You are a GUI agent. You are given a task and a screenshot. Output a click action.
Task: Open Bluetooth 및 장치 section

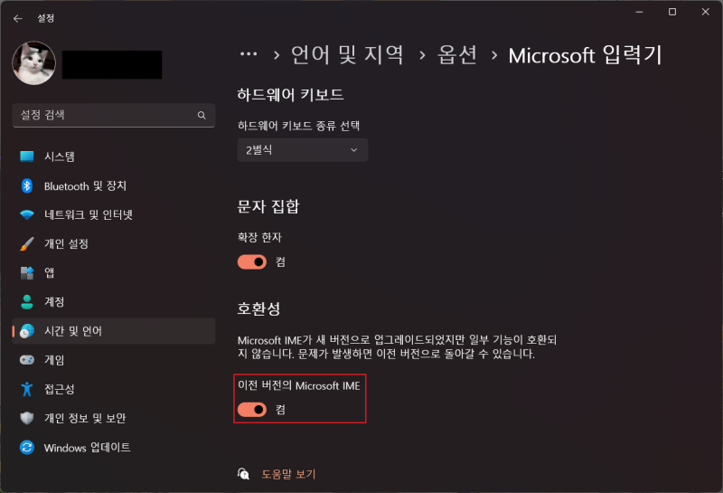click(x=114, y=185)
